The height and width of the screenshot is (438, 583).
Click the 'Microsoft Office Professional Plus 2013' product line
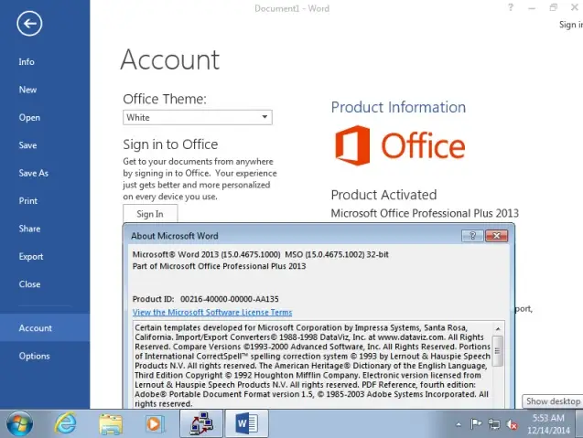tap(425, 213)
